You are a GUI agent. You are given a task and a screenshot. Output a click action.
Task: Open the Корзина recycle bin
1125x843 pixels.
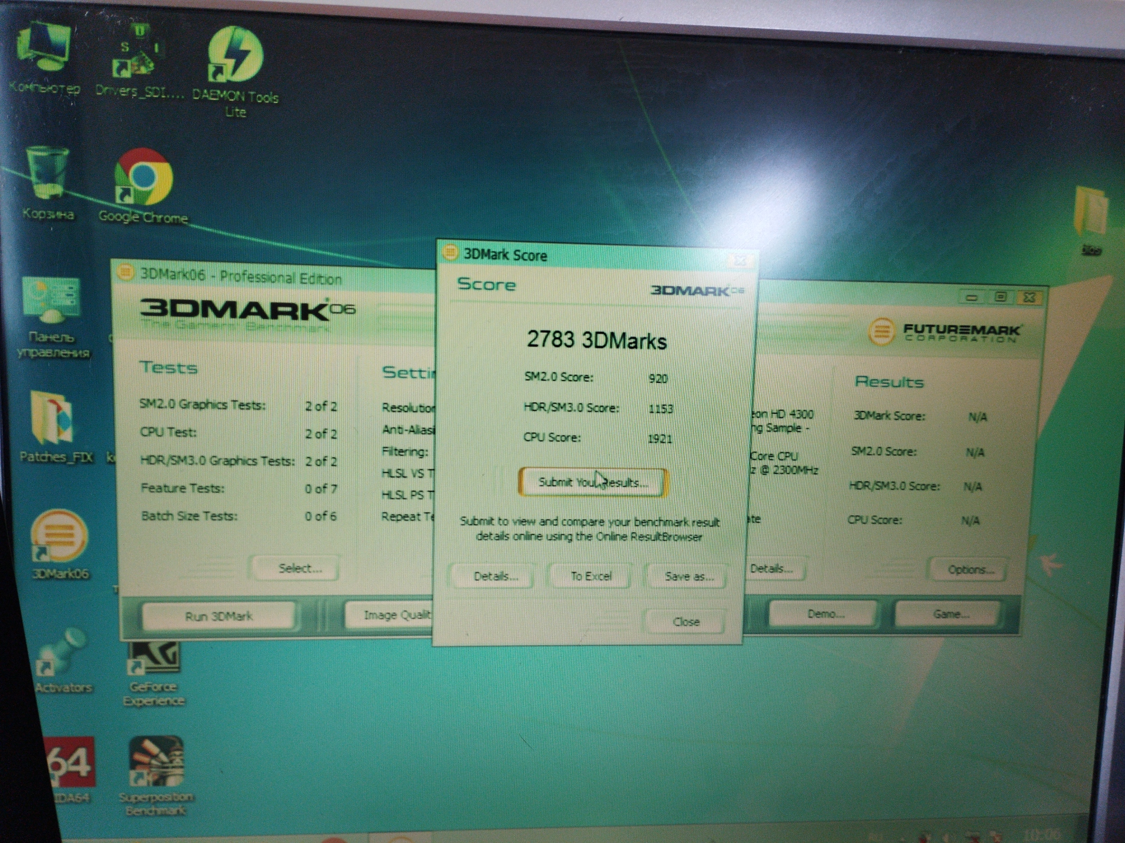point(48,183)
